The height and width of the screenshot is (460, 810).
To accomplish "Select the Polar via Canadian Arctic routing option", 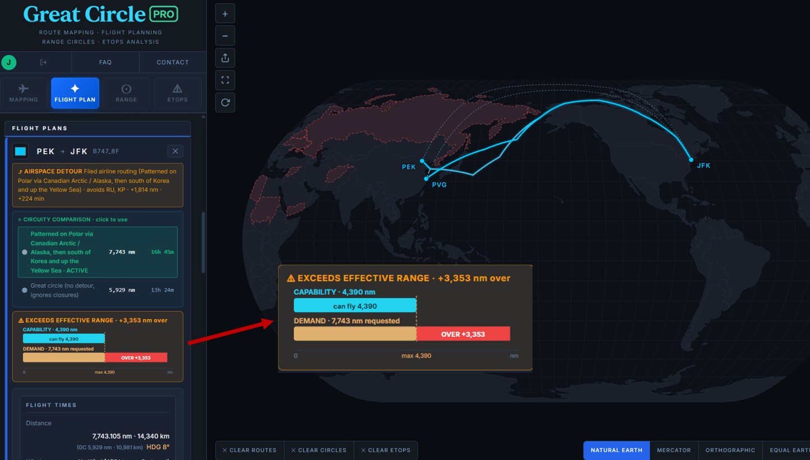I will (x=98, y=252).
